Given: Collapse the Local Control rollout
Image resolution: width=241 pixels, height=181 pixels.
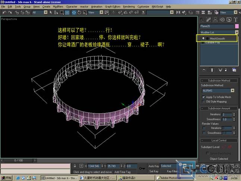Looking at the screenshot, I should pos(219,140).
